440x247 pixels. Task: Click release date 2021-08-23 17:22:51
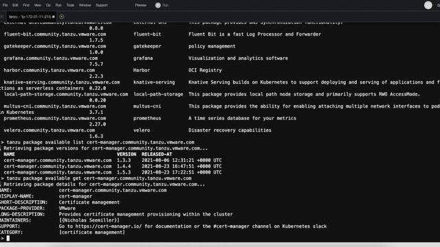(181, 172)
